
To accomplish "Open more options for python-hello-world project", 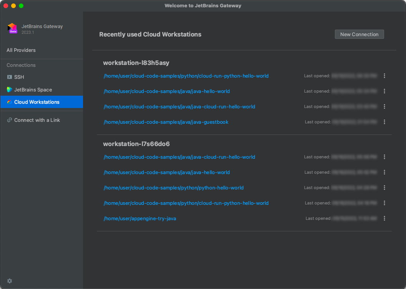I will pos(384,188).
